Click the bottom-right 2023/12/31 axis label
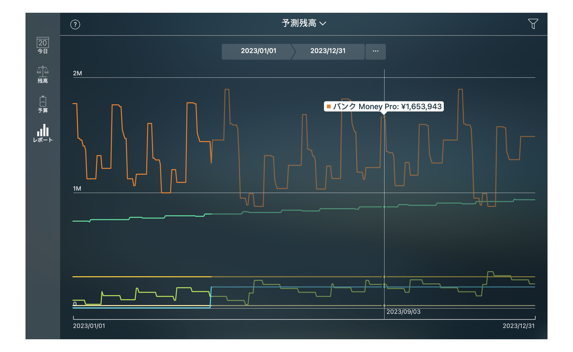 tap(518, 326)
